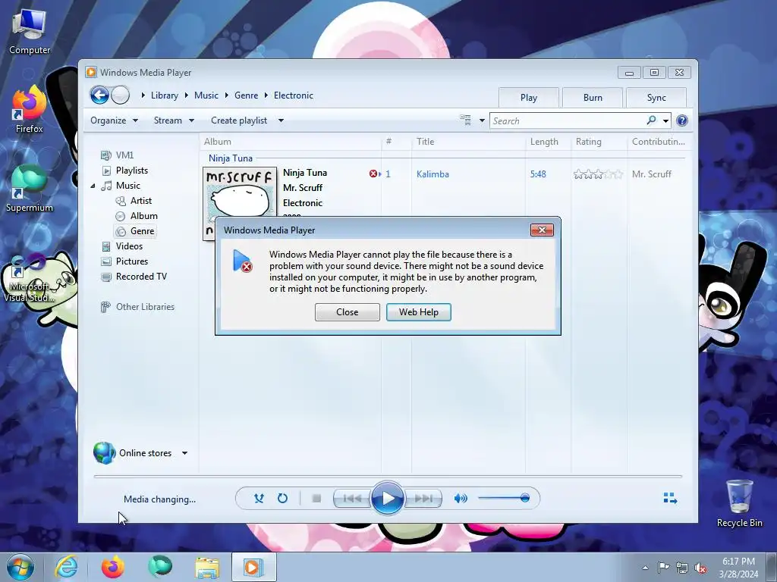Expand the arrow before Library breadcrumb
This screenshot has height=582, width=777.
coord(143,95)
